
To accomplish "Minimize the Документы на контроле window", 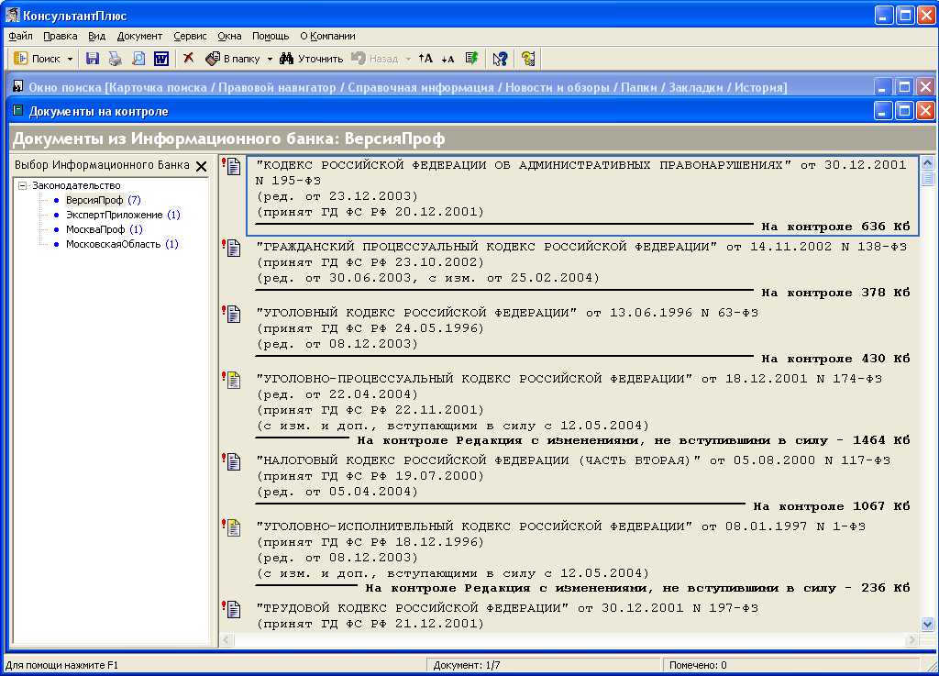I will (x=883, y=111).
